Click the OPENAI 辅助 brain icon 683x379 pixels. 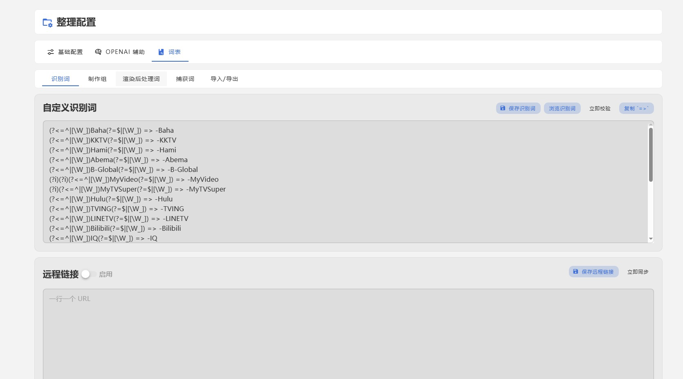point(98,52)
